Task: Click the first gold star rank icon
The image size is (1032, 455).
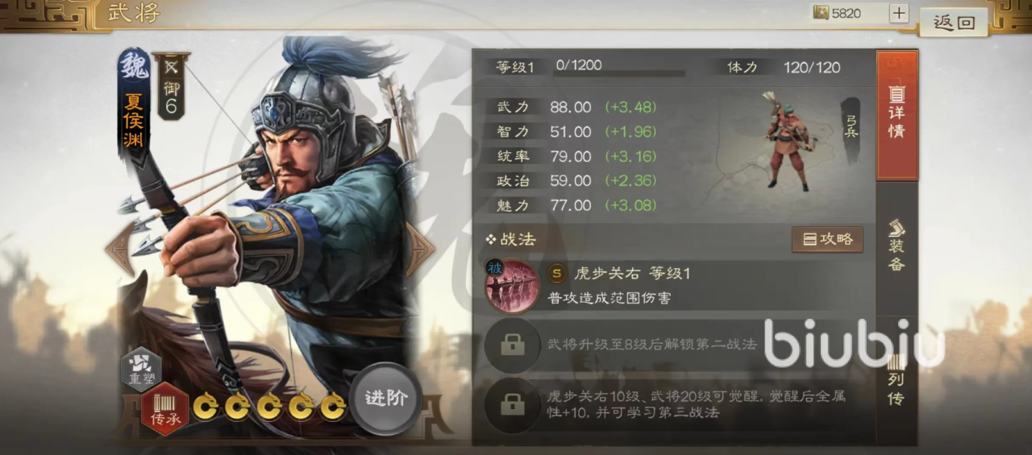Action: coord(204,407)
